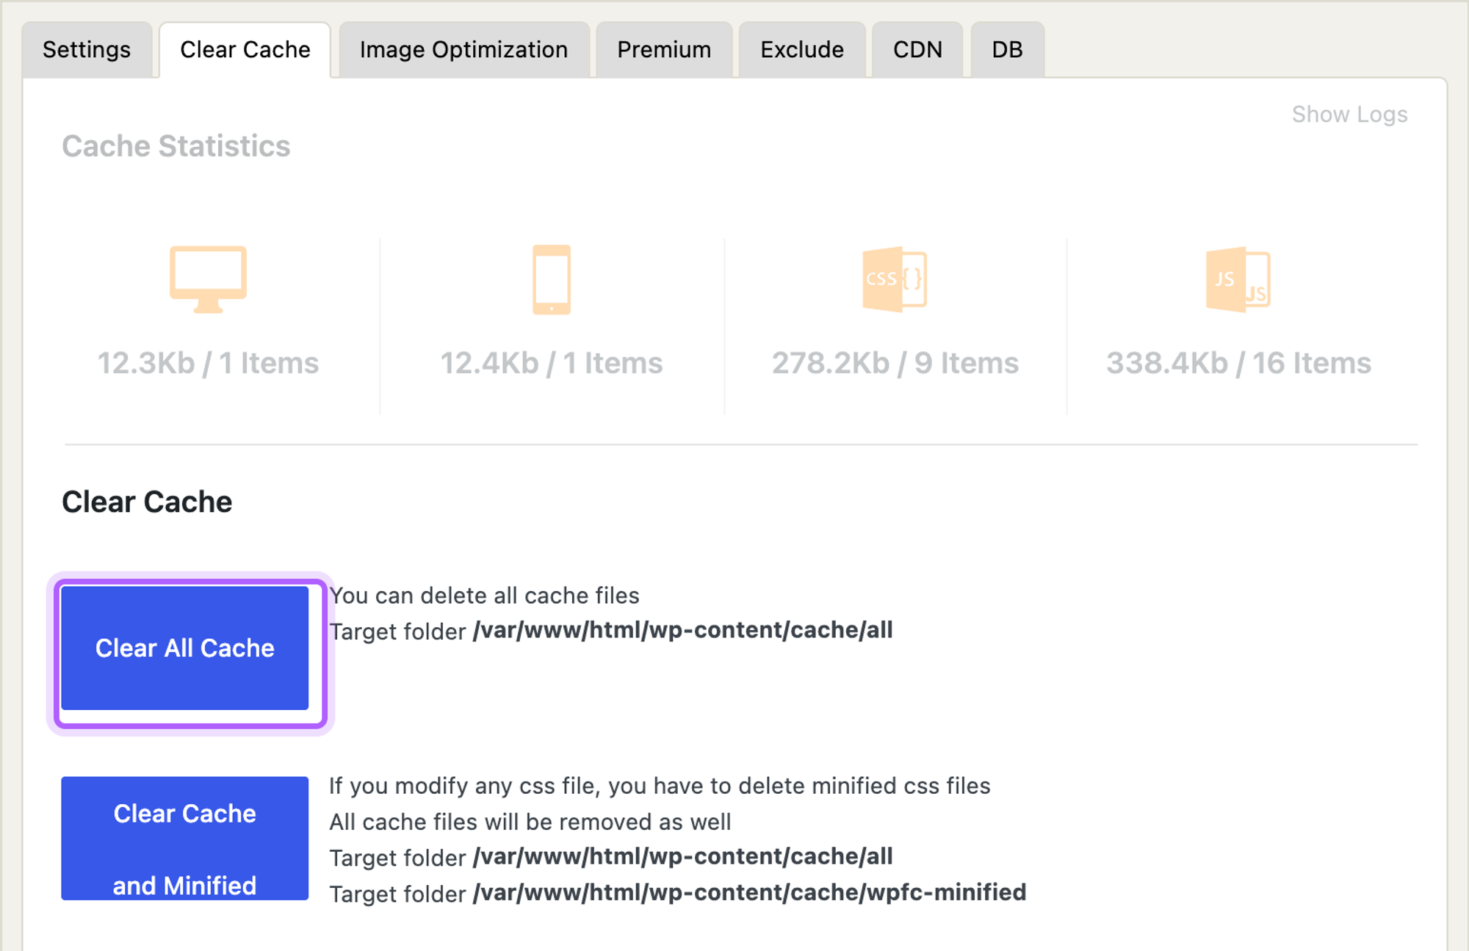Switch to the DB tab
This screenshot has width=1469, height=951.
[1007, 50]
